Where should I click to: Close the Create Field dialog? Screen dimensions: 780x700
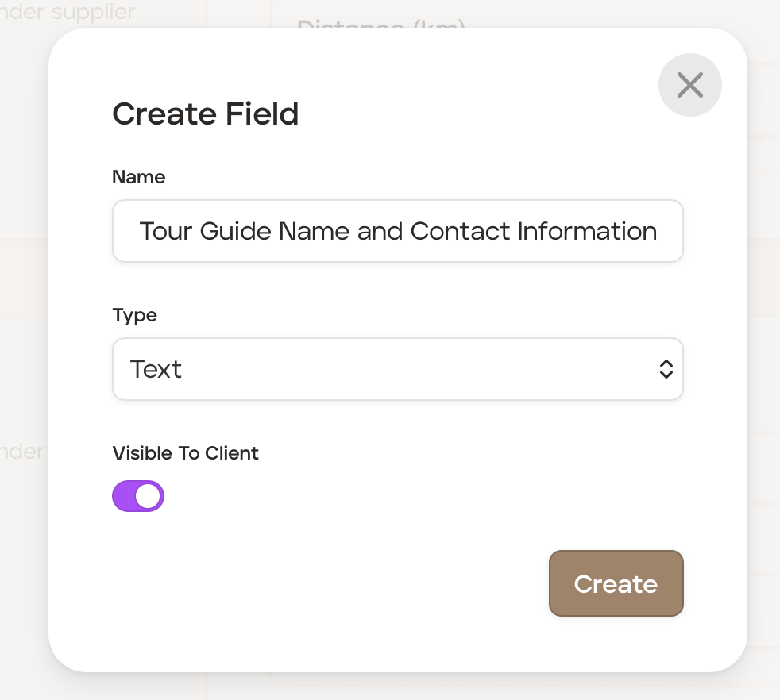click(689, 85)
